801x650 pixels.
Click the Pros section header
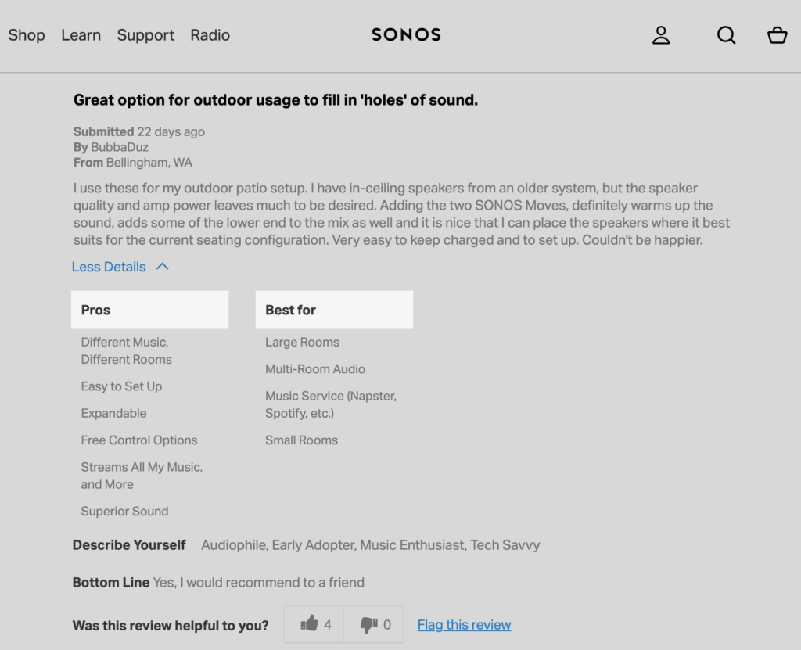96,310
